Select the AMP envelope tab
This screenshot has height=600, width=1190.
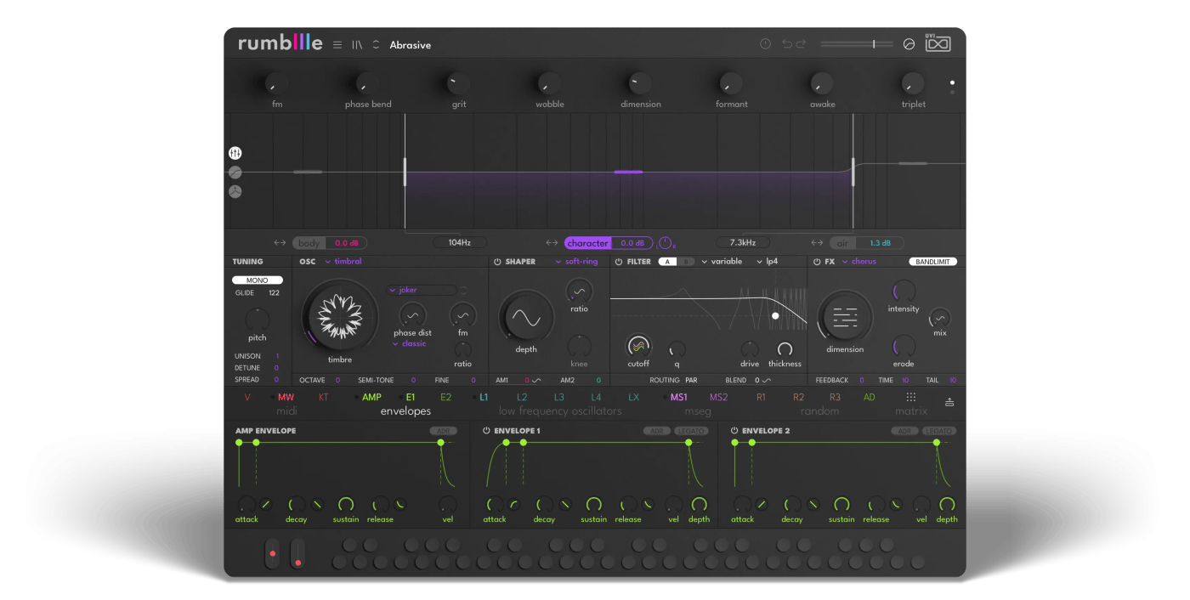coord(371,397)
